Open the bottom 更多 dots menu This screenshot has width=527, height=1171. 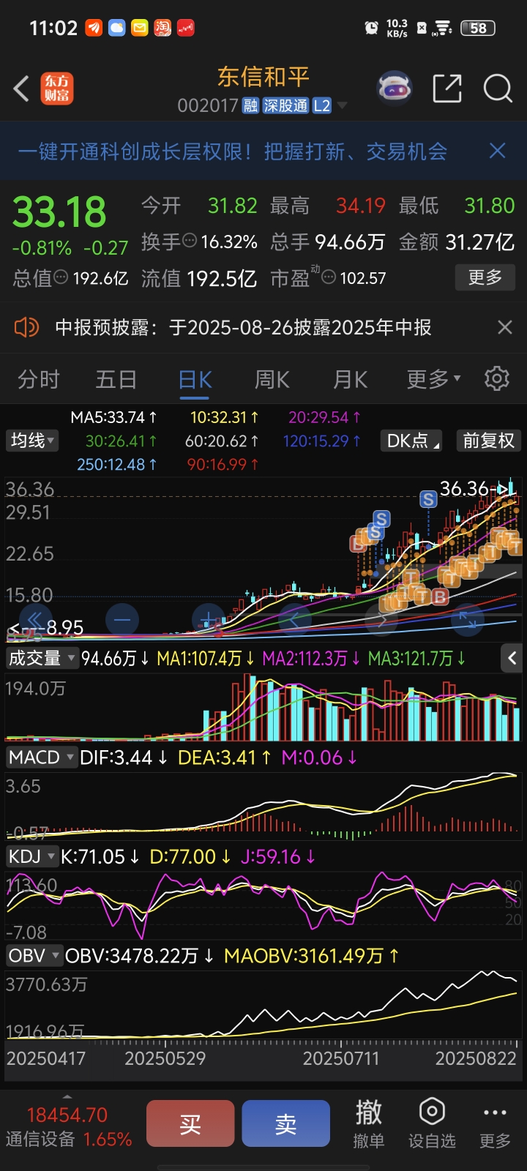click(495, 1123)
